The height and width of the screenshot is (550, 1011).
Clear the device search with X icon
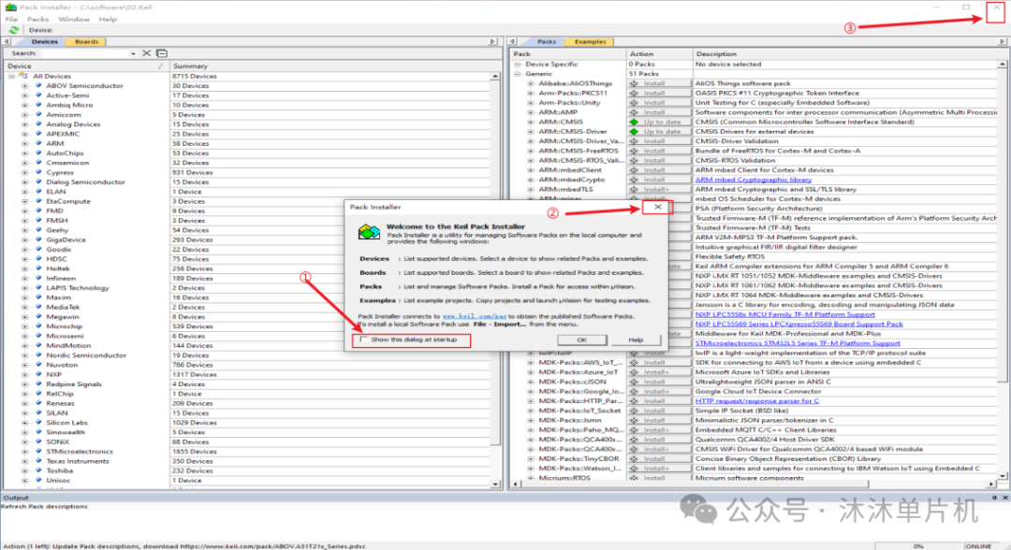(x=146, y=53)
